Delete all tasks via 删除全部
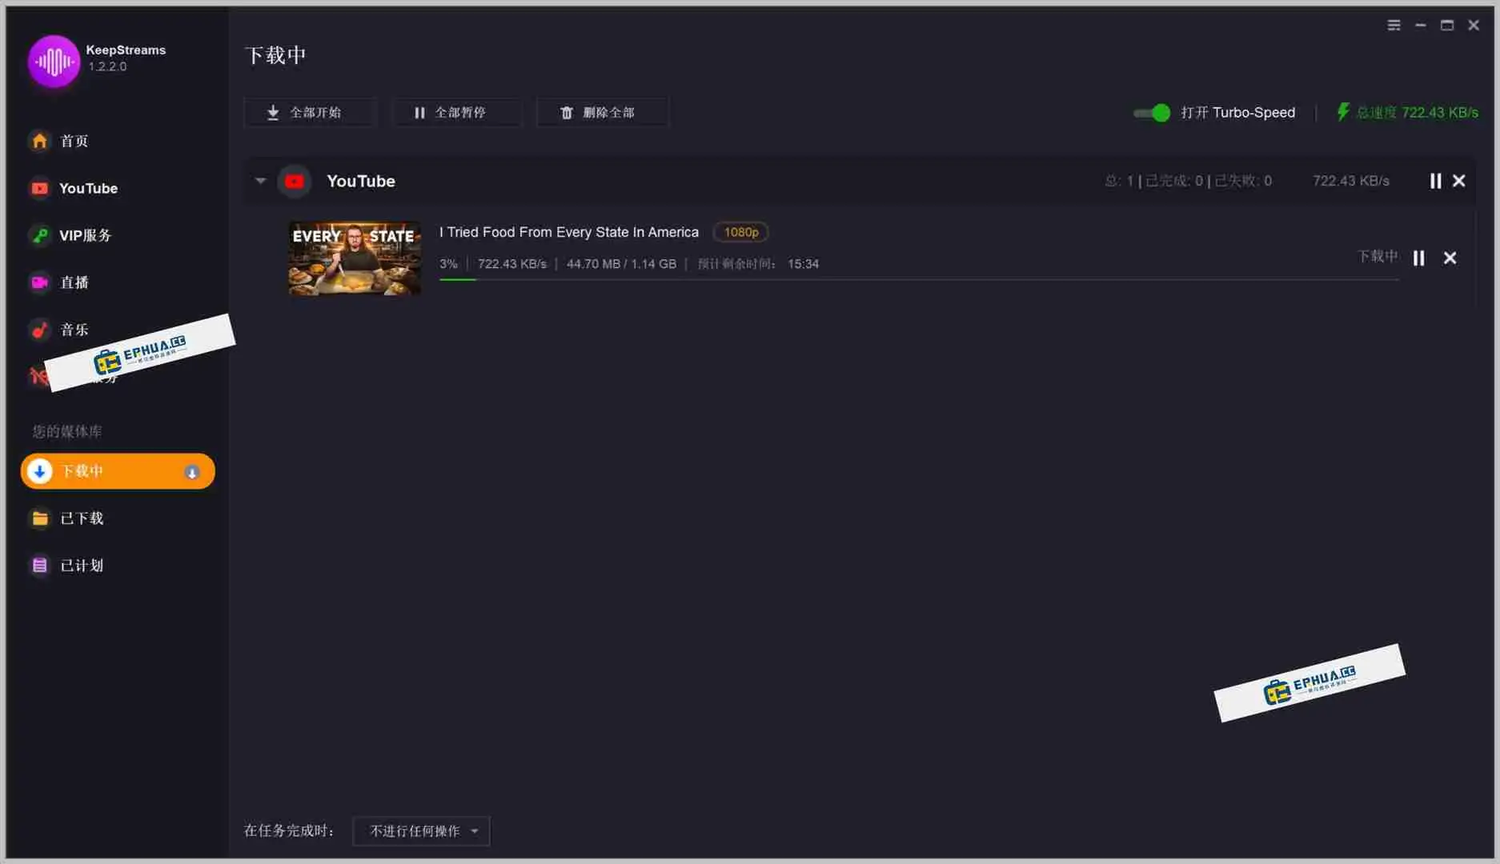Screen dimensions: 1500x864 601,112
